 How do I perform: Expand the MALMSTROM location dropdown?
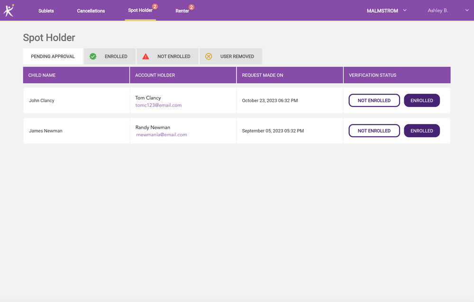pyautogui.click(x=386, y=10)
